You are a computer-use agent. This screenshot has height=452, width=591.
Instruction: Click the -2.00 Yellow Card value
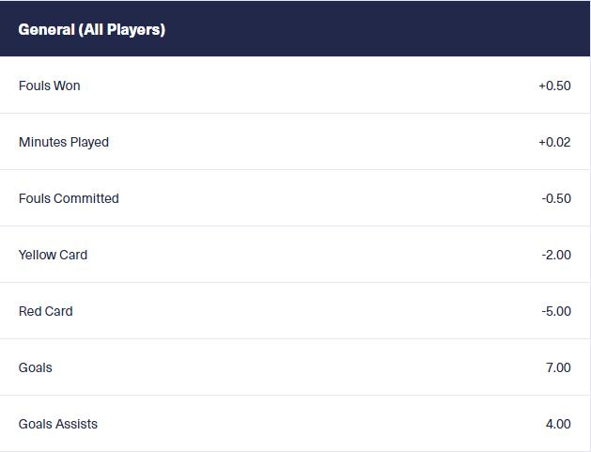555,255
